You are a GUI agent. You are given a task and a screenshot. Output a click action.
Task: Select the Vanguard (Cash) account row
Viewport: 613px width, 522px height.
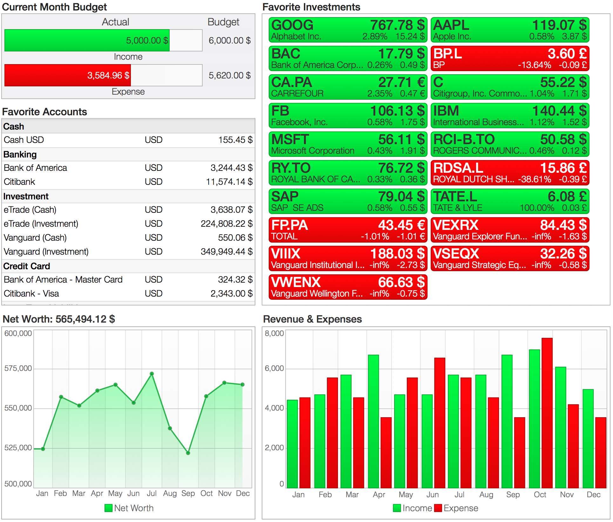[x=128, y=238]
